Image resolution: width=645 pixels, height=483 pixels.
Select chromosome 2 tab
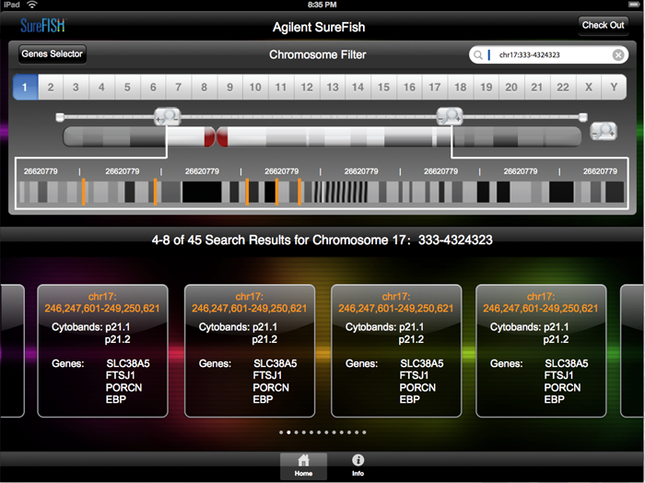51,88
